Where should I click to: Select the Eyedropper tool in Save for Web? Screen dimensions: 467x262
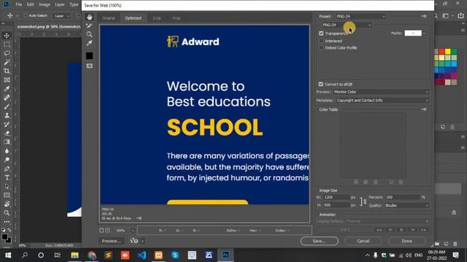coord(89,44)
